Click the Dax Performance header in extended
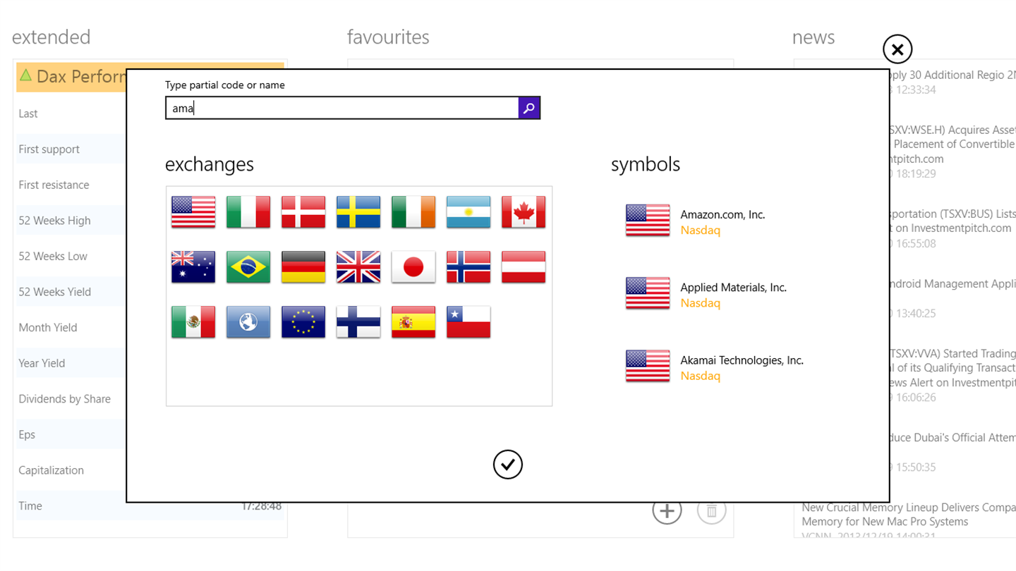The image size is (1016, 571). (71, 77)
